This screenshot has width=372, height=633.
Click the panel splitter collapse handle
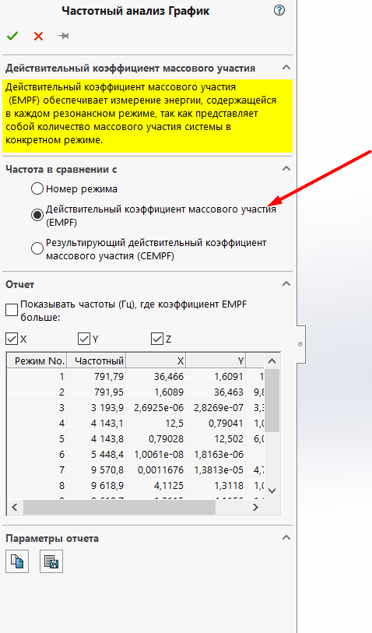tap(300, 344)
